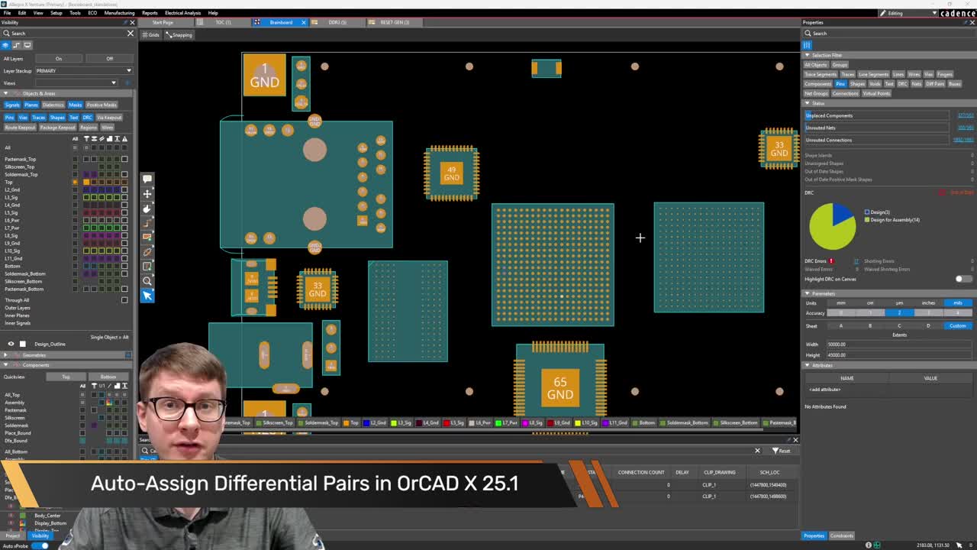Switch to the RESET GEN tab
Screen dimensions: 977x550
click(394, 22)
